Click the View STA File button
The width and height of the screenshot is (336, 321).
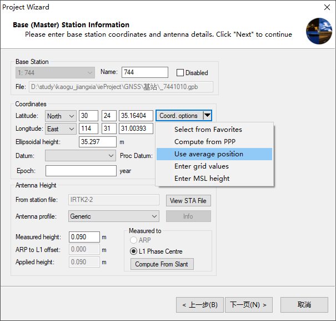click(188, 200)
